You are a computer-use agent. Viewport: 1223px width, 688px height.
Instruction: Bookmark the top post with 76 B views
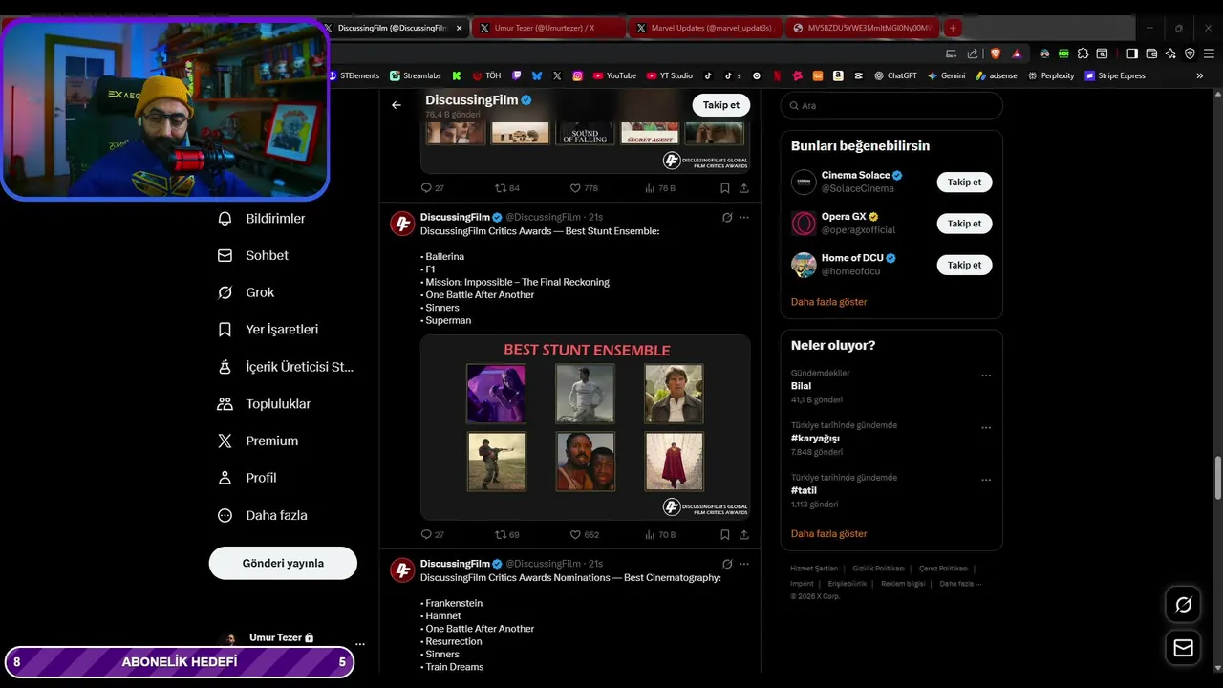click(725, 188)
